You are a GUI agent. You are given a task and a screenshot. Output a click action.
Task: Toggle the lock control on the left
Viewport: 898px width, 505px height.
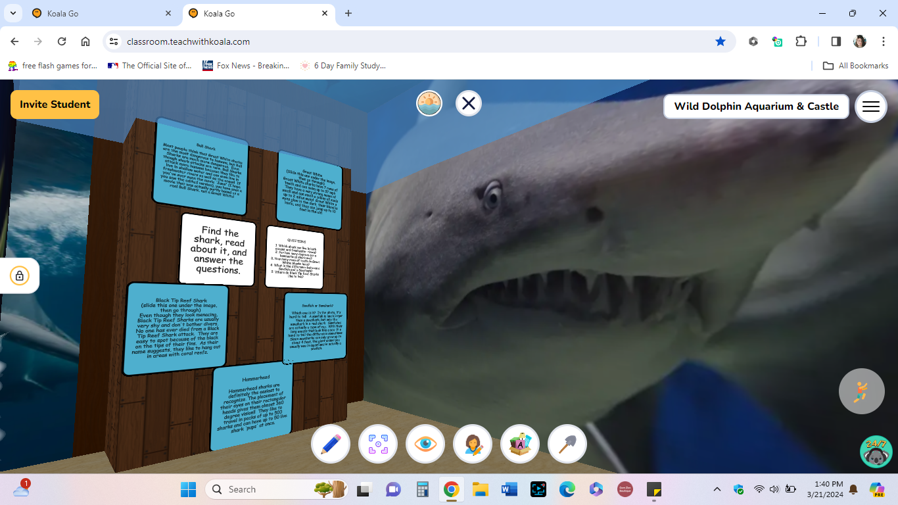coord(19,276)
